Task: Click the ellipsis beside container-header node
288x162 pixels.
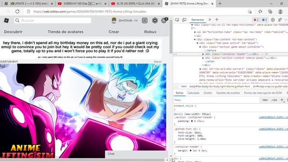Action: tap(175, 54)
